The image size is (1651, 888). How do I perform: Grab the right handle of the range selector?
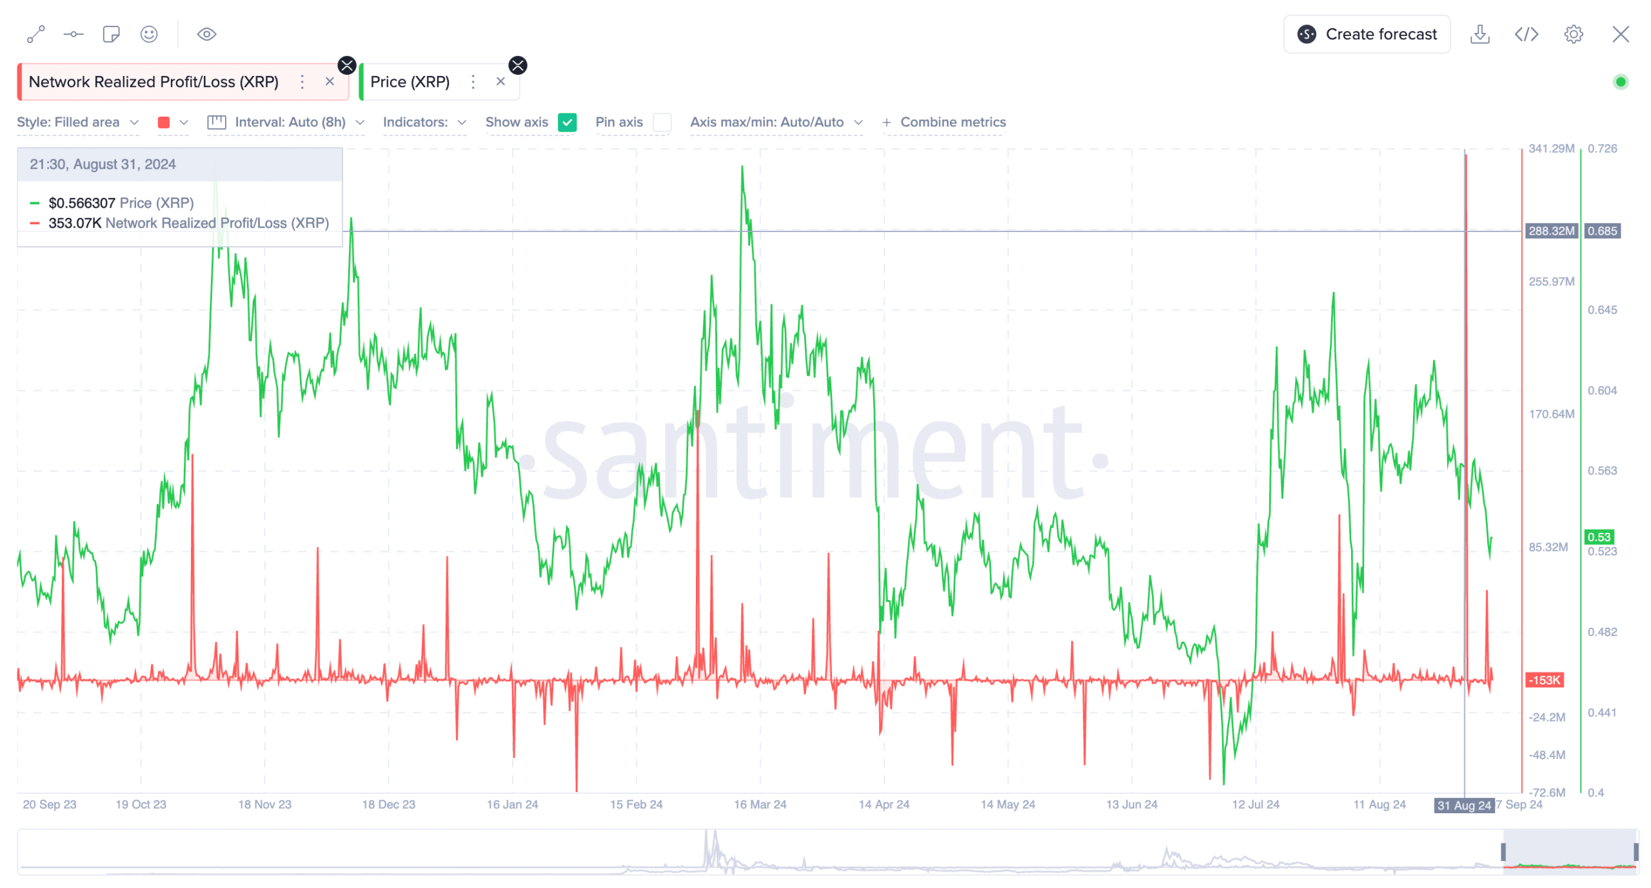1636,852
